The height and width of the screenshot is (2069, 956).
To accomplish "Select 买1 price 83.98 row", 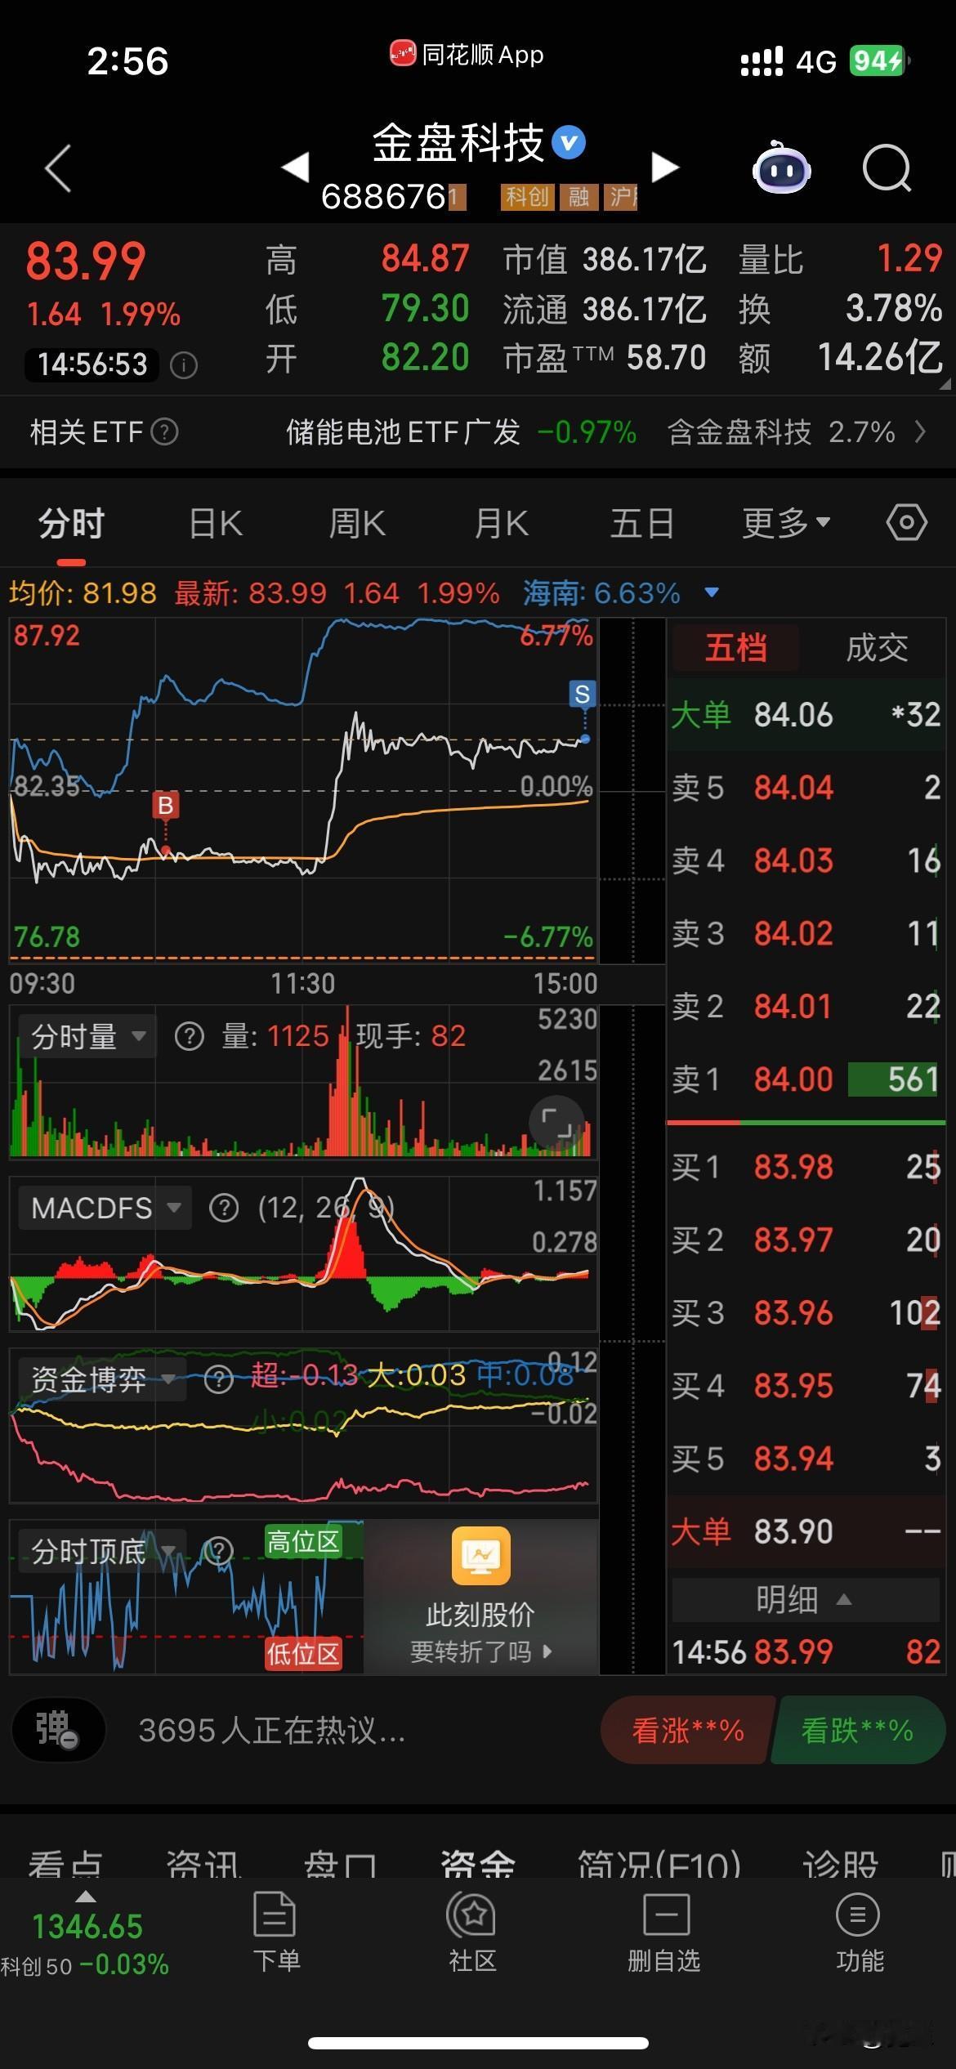I will pos(805,1167).
